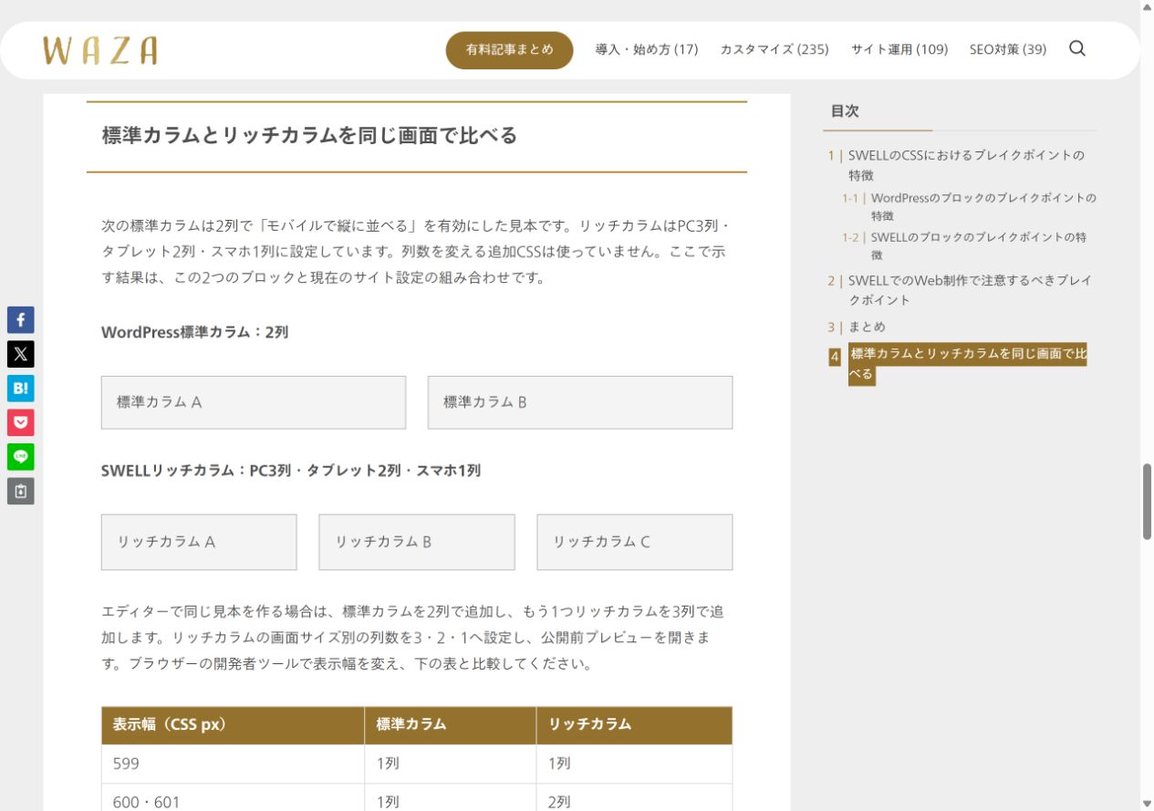Open the サイト運用 (109) menu item
The width and height of the screenshot is (1154, 811).
pos(899,50)
